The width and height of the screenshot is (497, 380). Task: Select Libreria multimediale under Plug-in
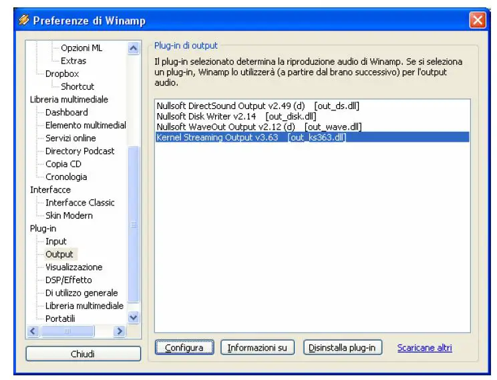pyautogui.click(x=84, y=306)
